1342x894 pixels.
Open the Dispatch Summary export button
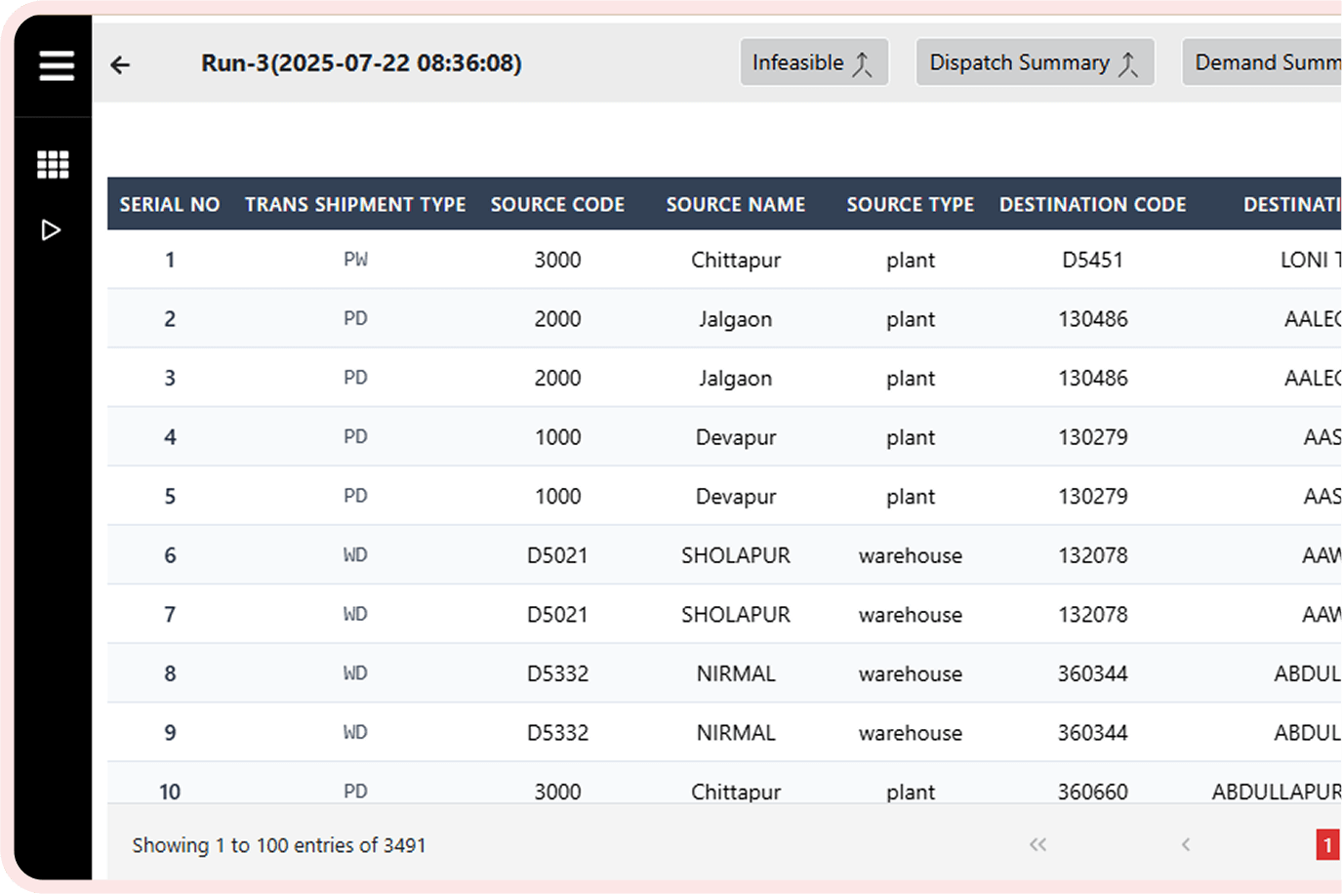1034,62
